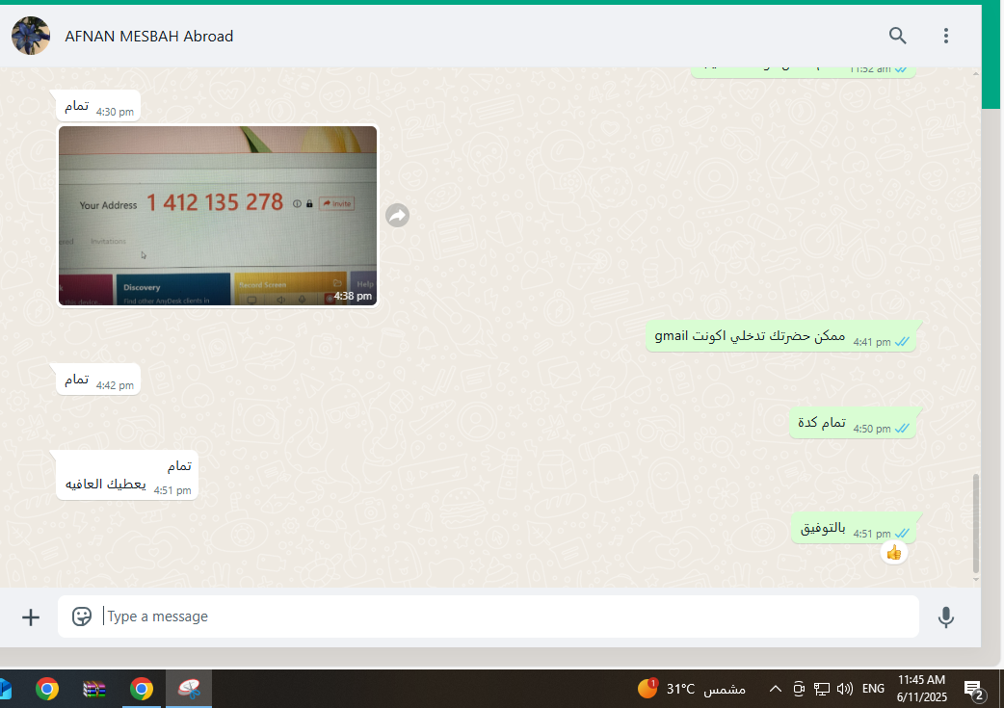Open network settings from the tray icon
Screen dimensions: 1004x708
point(822,689)
